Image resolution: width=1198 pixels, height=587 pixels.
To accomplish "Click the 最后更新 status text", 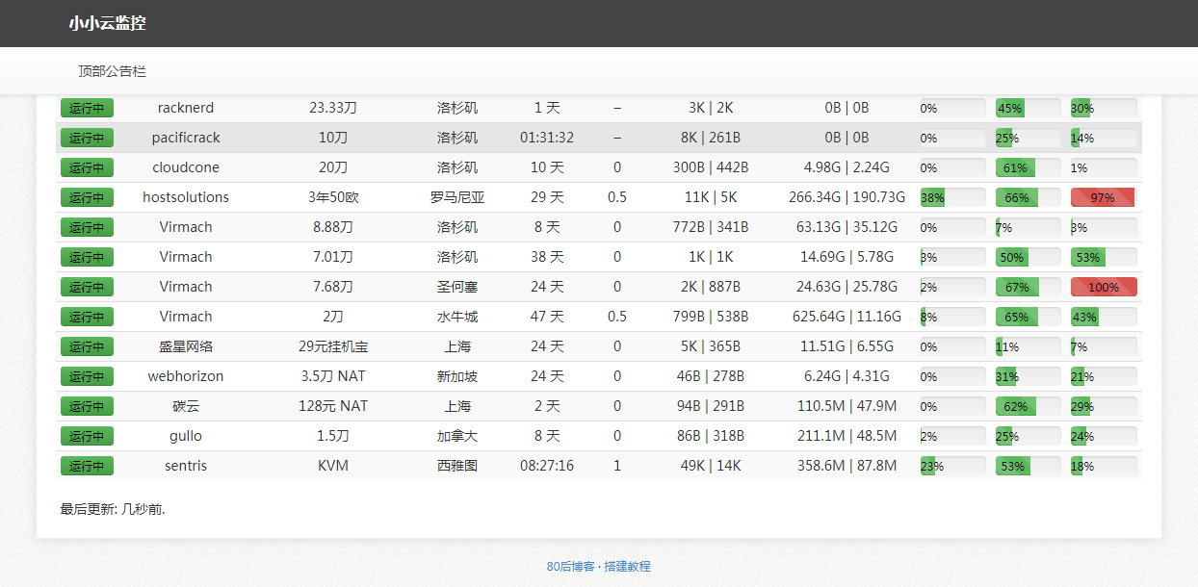I will 113,508.
